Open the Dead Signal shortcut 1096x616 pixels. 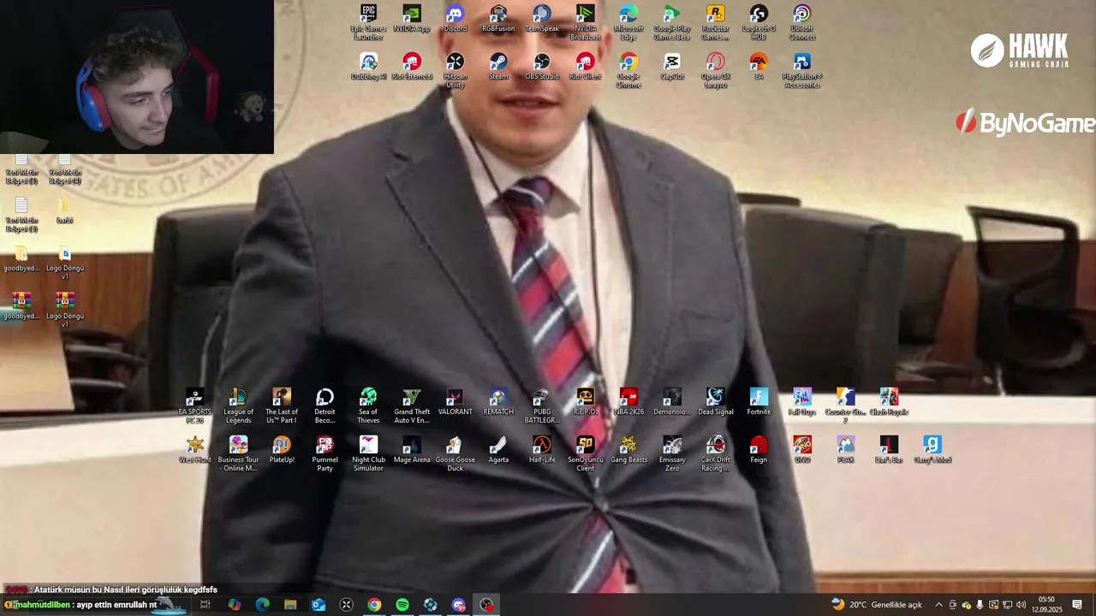[x=715, y=402]
